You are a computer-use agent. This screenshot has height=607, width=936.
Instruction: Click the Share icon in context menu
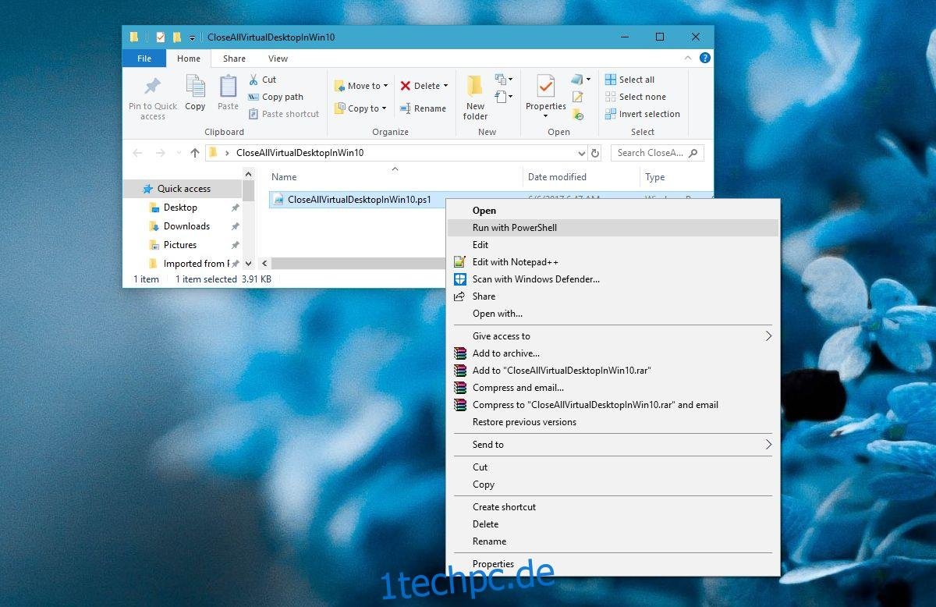coord(460,296)
